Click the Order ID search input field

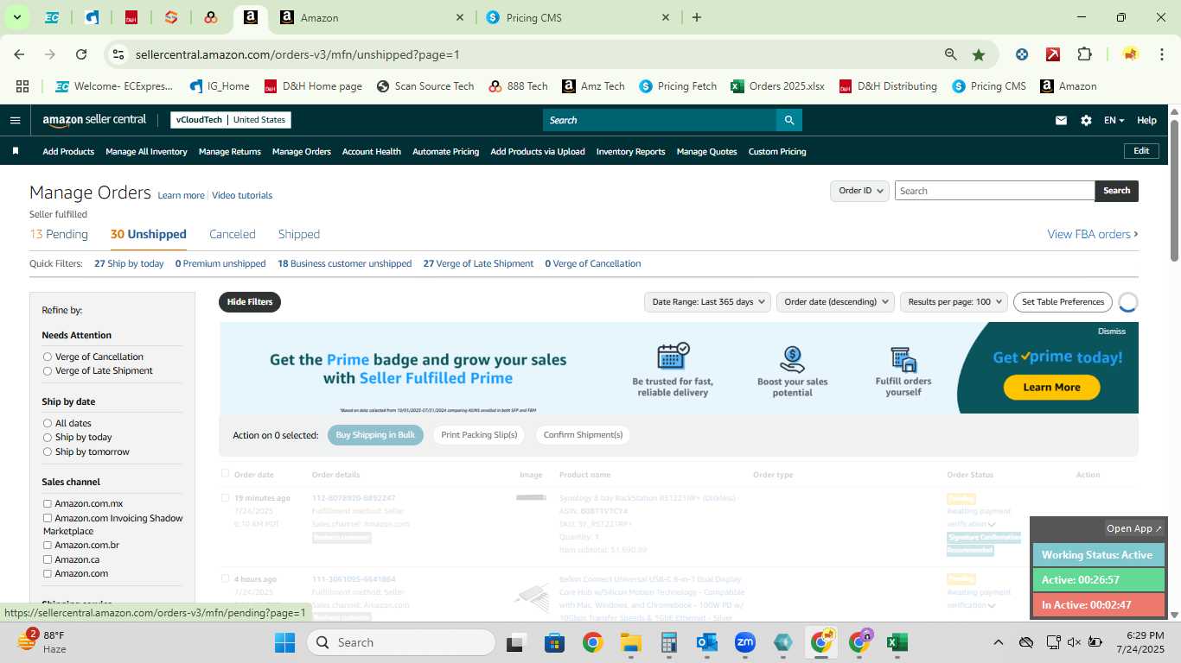994,191
